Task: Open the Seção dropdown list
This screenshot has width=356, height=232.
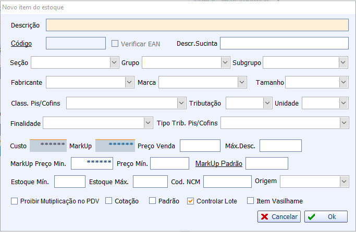Action: coord(114,62)
